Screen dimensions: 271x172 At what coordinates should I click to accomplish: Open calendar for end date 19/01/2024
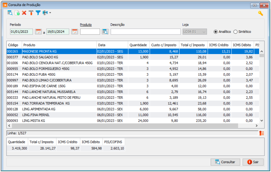tap(75, 32)
